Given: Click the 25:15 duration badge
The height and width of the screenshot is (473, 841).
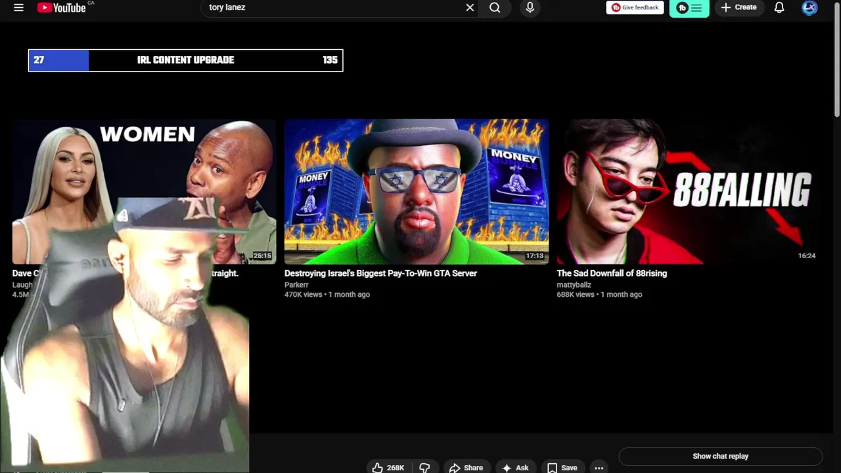Looking at the screenshot, I should pyautogui.click(x=262, y=256).
